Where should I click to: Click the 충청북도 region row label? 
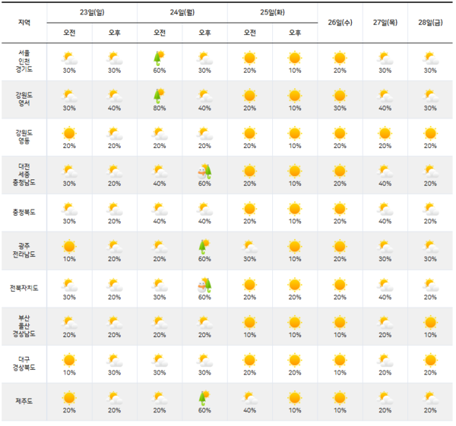24,213
